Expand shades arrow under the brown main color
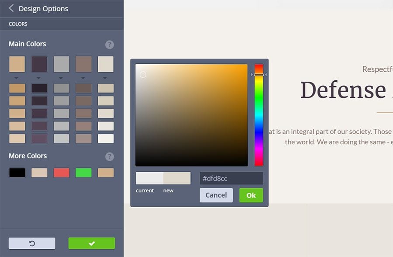 (83, 78)
